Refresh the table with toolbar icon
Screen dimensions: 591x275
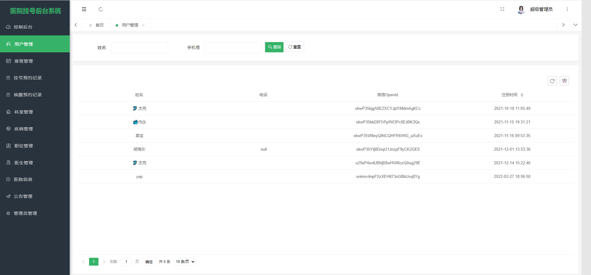pos(552,81)
